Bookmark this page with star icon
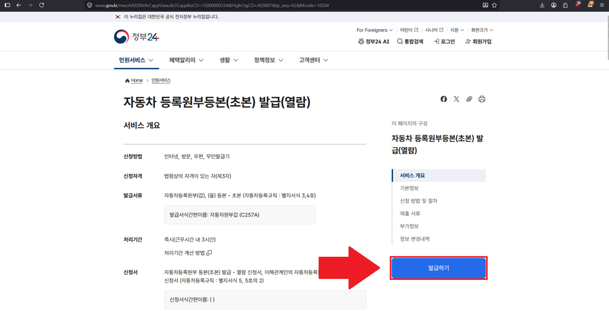The image size is (609, 311). pos(494,5)
